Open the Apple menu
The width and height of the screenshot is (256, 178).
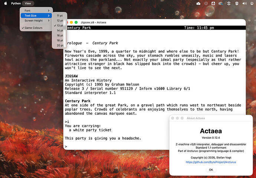(6, 3)
